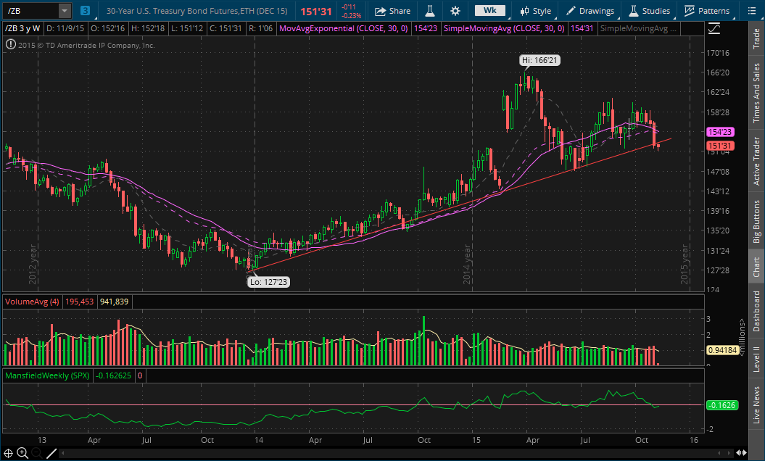Open chart settings gear icon
This screenshot has height=461, width=765.
pyautogui.click(x=455, y=11)
